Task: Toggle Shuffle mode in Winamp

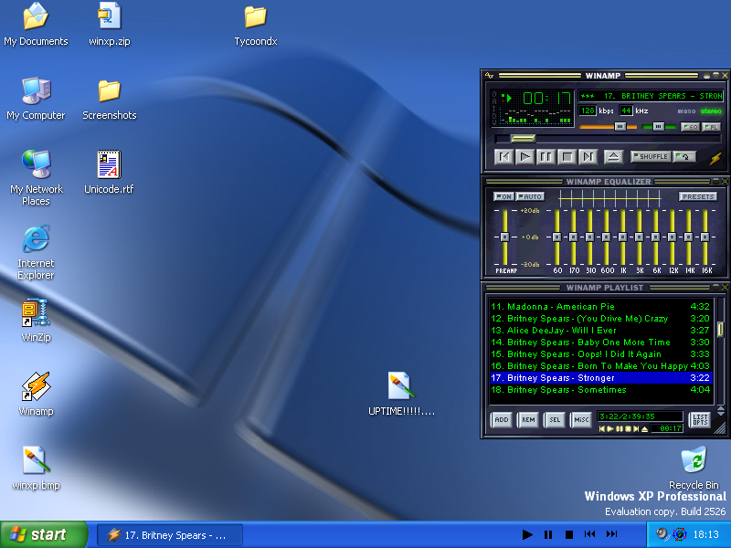Action: click(650, 157)
